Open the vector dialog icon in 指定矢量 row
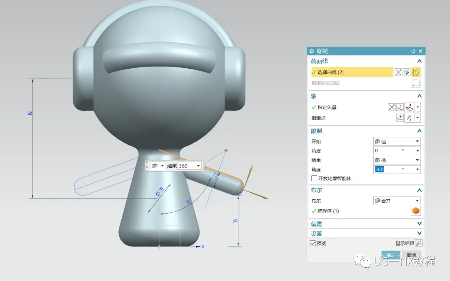This screenshot has width=450, height=281. [400, 107]
